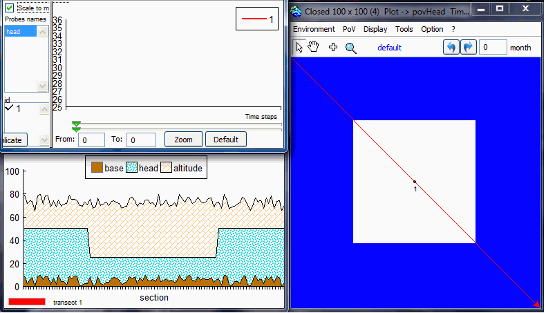This screenshot has width=546, height=313.
Task: Choose the crosshair plus tool
Action: [333, 47]
